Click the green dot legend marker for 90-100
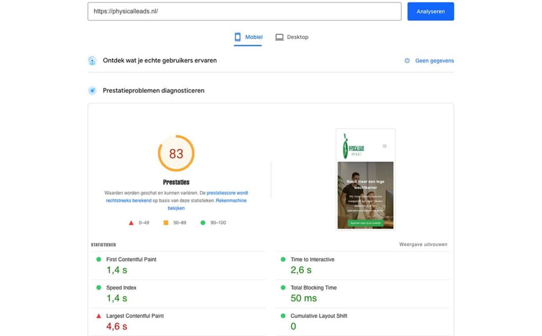This screenshot has width=542, height=336. (202, 222)
